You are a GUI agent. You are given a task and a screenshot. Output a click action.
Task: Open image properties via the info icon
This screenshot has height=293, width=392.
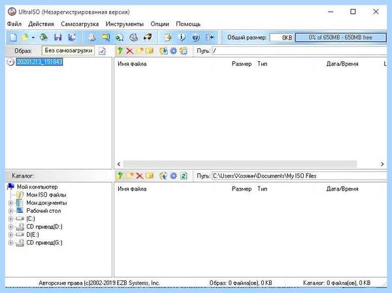pyautogui.click(x=182, y=37)
